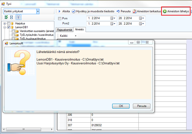The image size is (192, 134).
Task: Select the LemonDB1 tree item label
Action: click(x=21, y=27)
